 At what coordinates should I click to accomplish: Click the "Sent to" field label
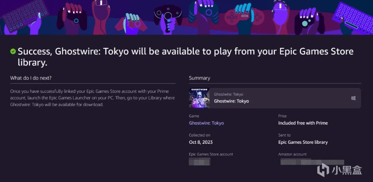click(284, 135)
